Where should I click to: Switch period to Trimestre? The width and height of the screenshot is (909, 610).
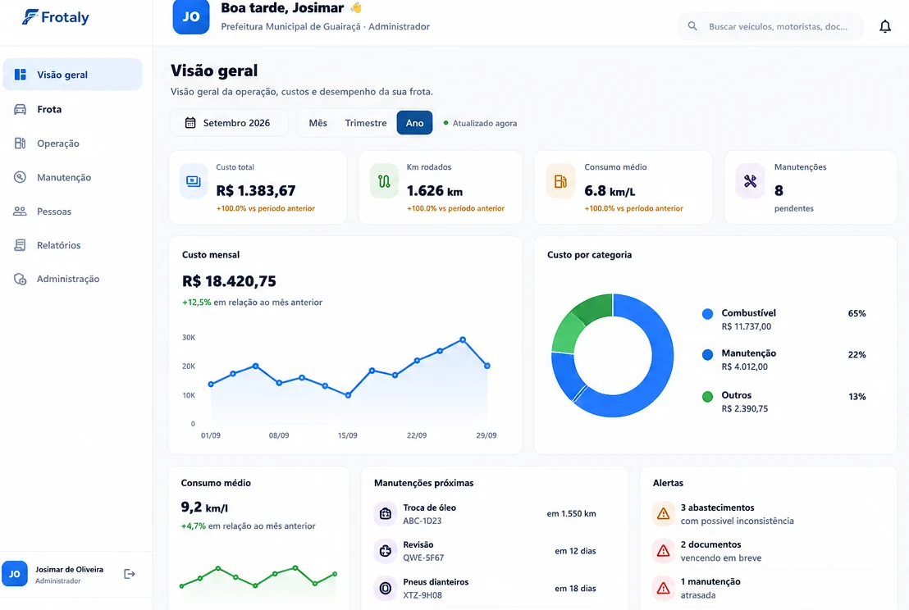coord(366,123)
